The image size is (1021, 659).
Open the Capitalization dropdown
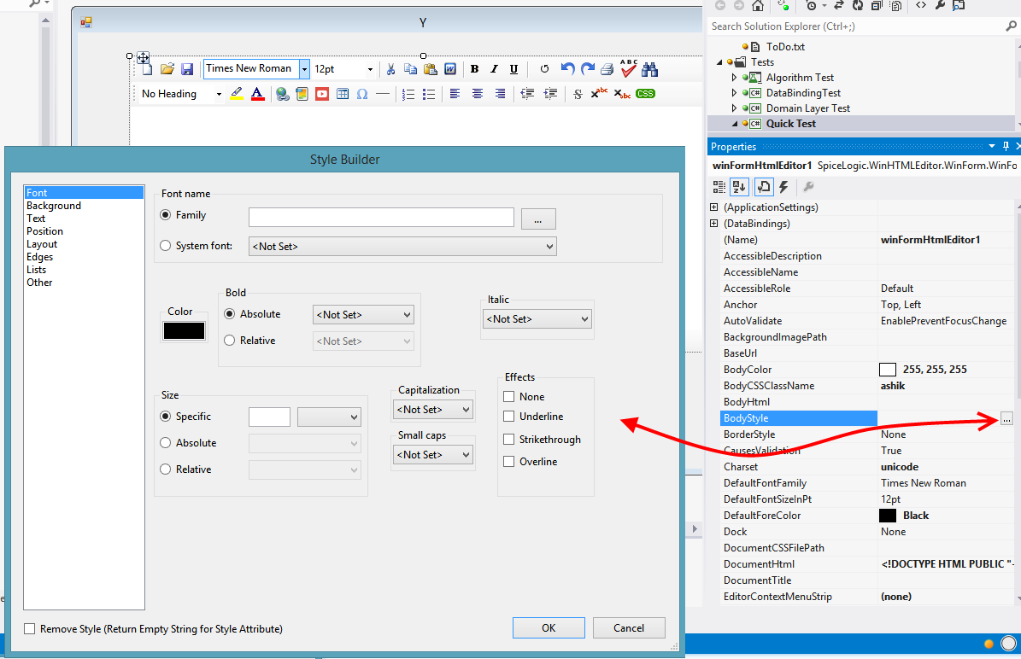point(433,410)
